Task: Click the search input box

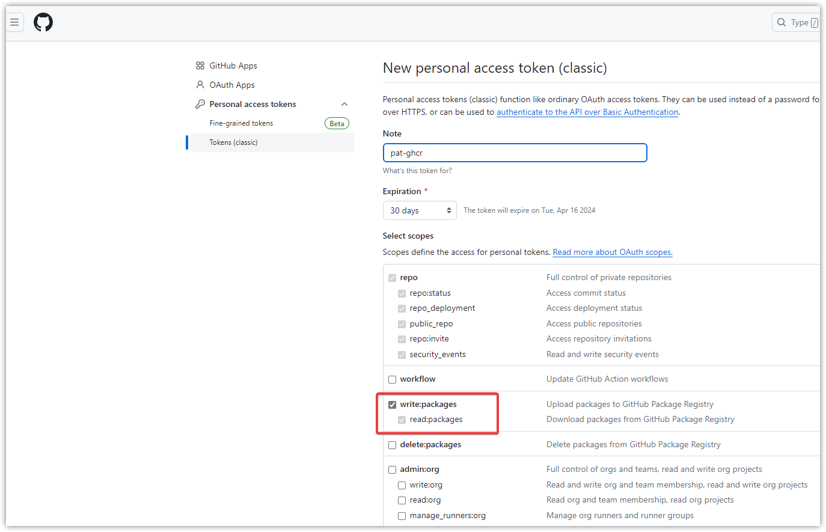Action: pos(803,22)
